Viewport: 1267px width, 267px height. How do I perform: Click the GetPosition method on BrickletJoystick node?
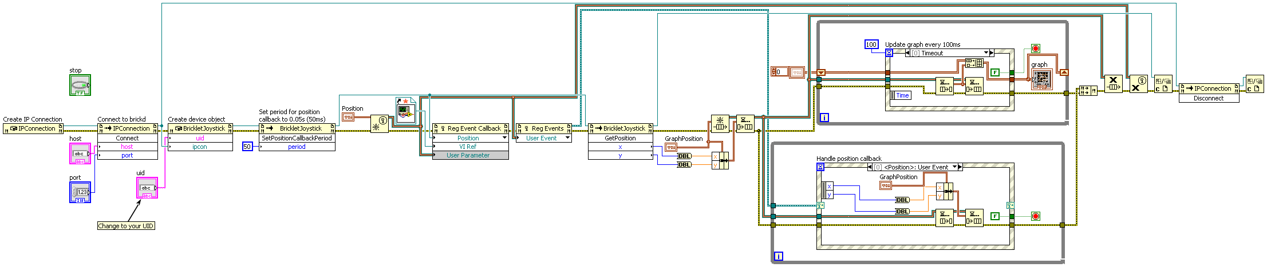point(620,138)
